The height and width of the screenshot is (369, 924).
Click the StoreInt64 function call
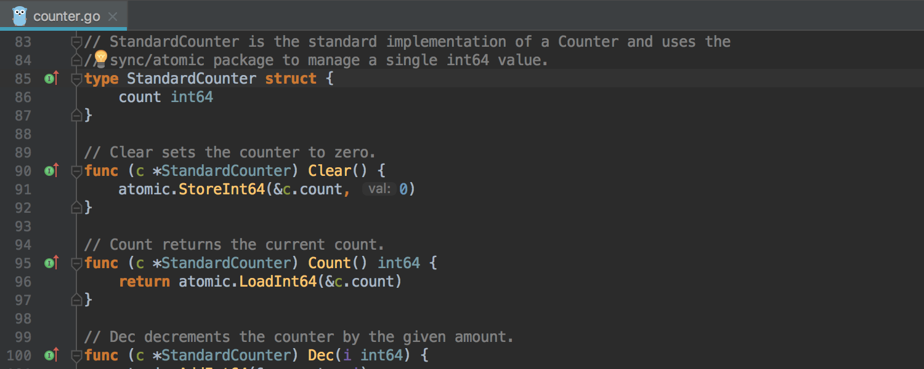pos(222,189)
